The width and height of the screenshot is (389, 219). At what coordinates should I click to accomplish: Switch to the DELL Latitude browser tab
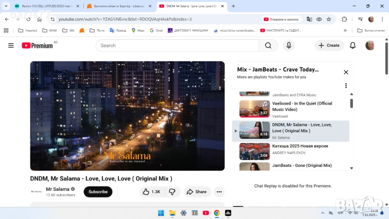[x=46, y=6]
